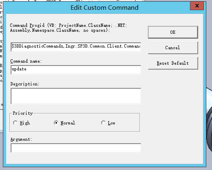This screenshot has width=212, height=170.
Task: Click the Argument input field
Action: click(76, 148)
